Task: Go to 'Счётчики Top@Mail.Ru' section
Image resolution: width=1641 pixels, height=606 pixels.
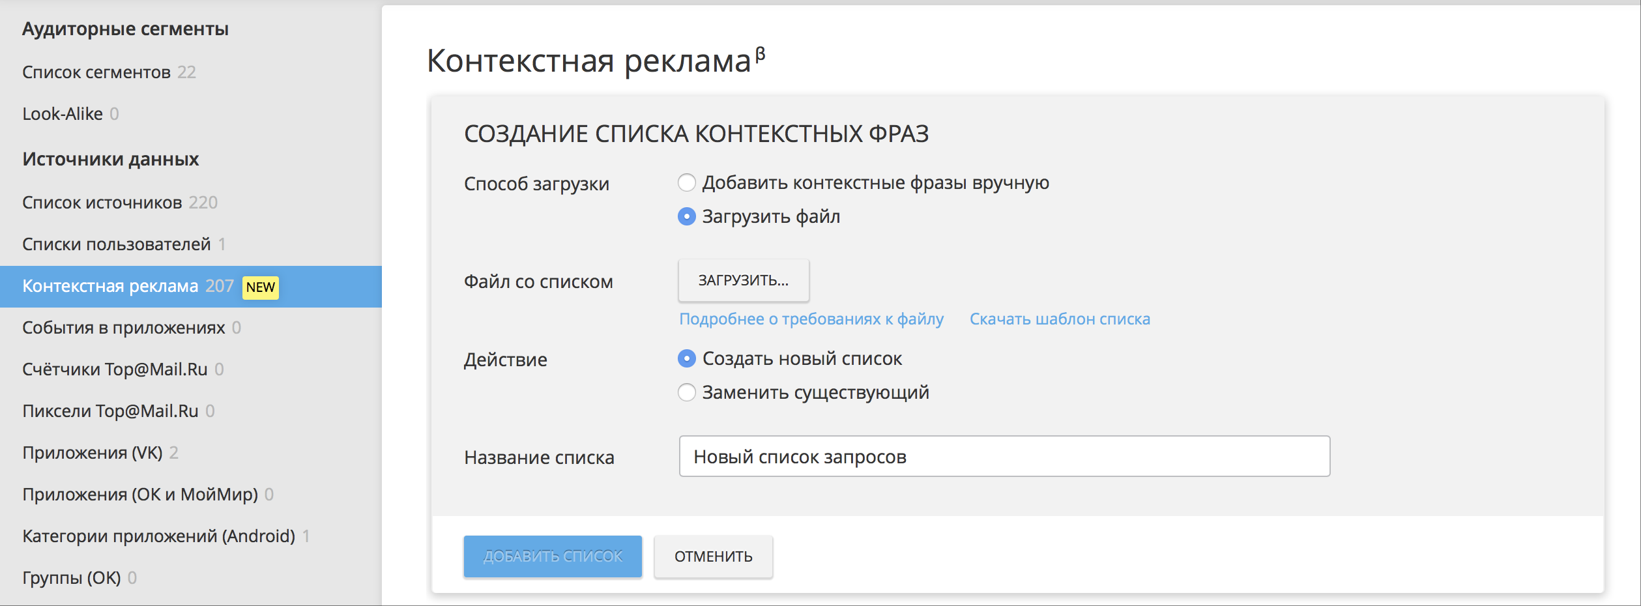Action: [115, 369]
